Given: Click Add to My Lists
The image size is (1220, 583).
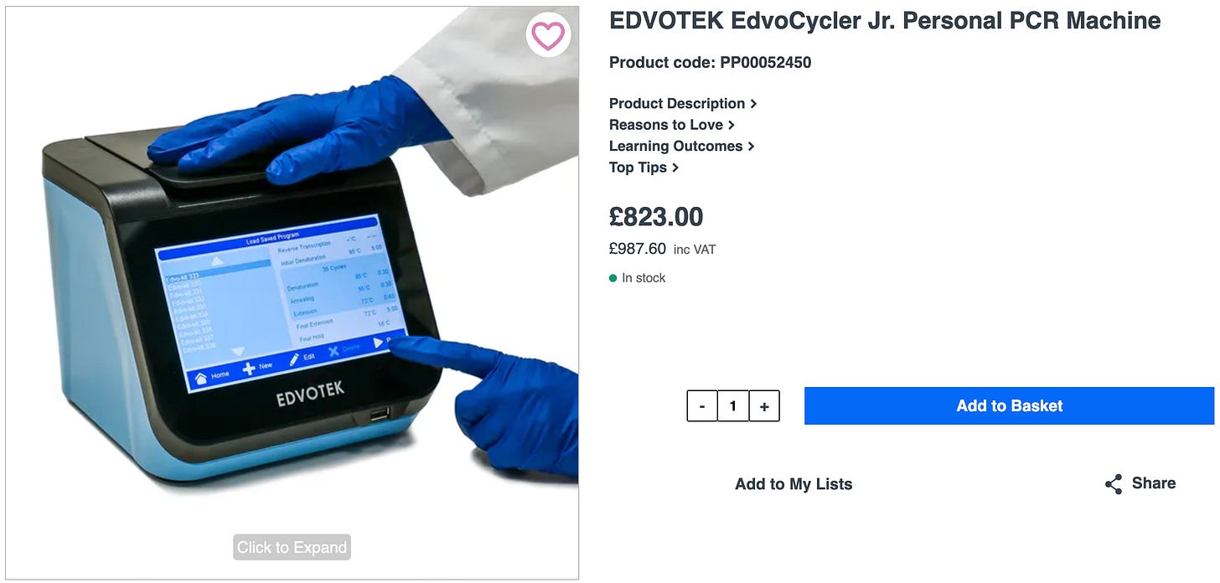Looking at the screenshot, I should (x=794, y=484).
